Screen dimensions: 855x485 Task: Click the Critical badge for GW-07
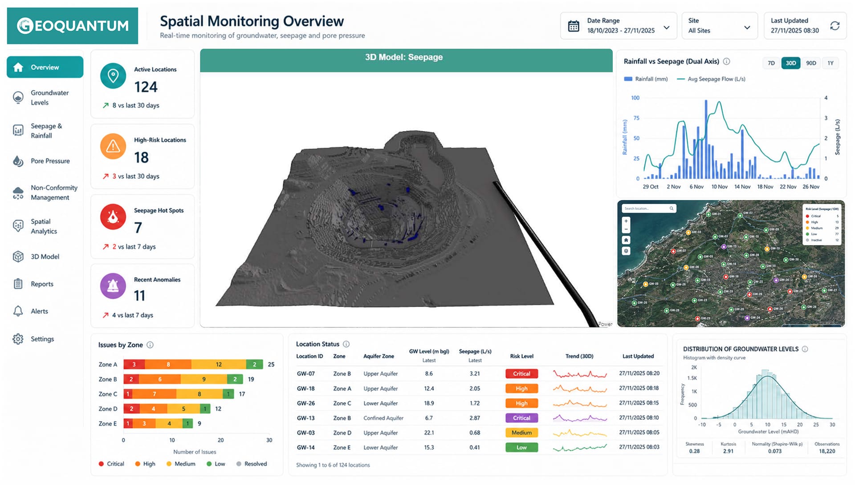point(521,374)
